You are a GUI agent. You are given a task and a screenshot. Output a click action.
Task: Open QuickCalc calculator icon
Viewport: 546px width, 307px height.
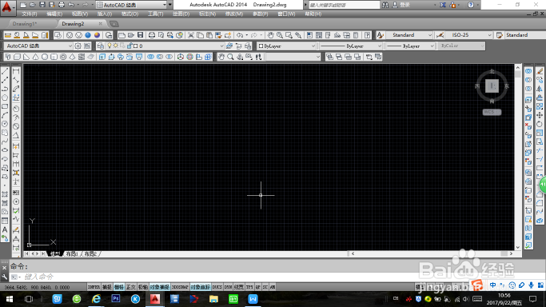coord(356,35)
